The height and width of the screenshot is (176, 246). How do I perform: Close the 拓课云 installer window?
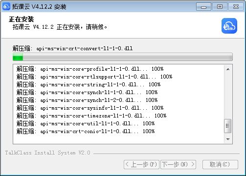tap(236, 7)
